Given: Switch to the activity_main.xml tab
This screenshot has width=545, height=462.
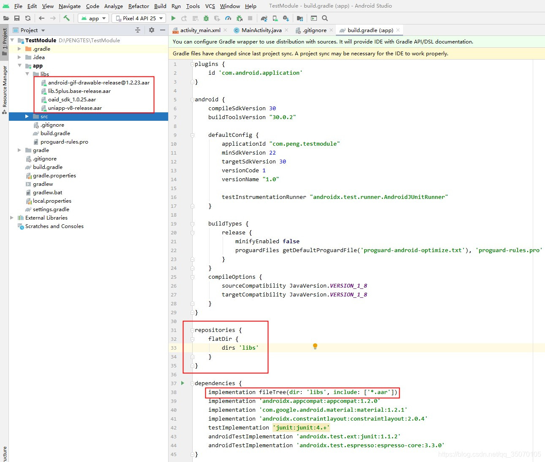Looking at the screenshot, I should [200, 30].
